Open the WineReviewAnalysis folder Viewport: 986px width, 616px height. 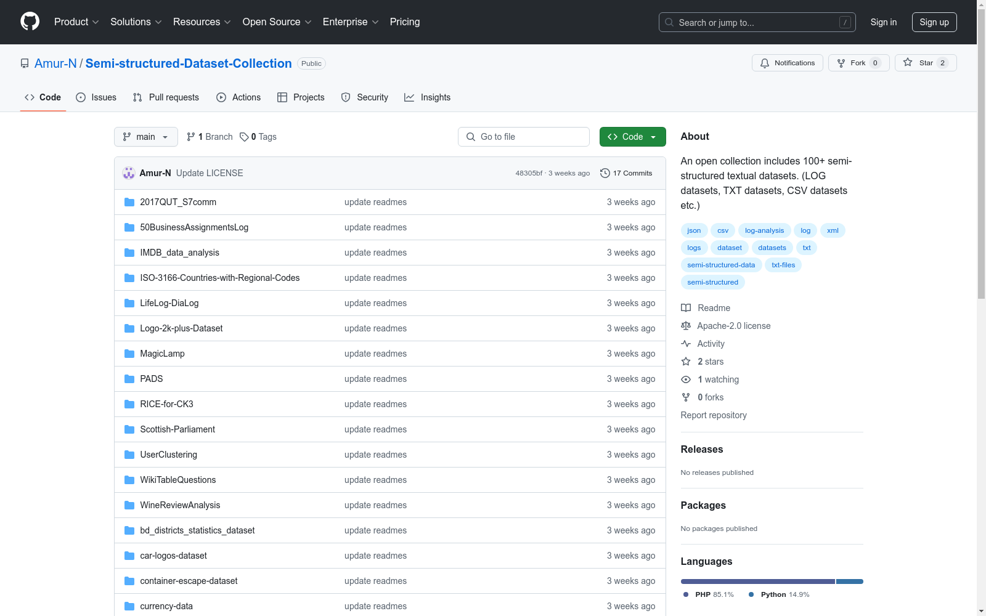(180, 505)
